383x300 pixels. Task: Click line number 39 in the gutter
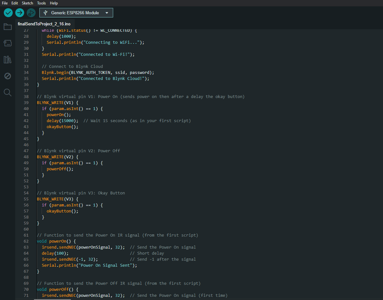[x=26, y=103]
